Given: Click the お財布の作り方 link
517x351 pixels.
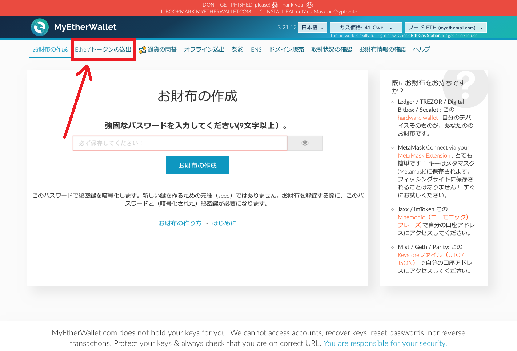Looking at the screenshot, I should point(180,223).
